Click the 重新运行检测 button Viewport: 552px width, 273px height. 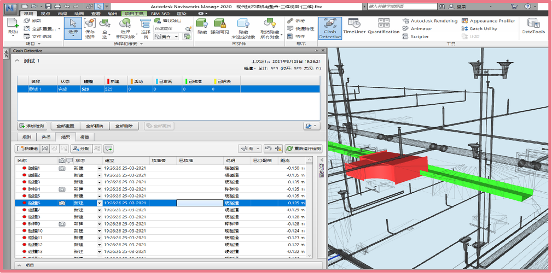303,149
